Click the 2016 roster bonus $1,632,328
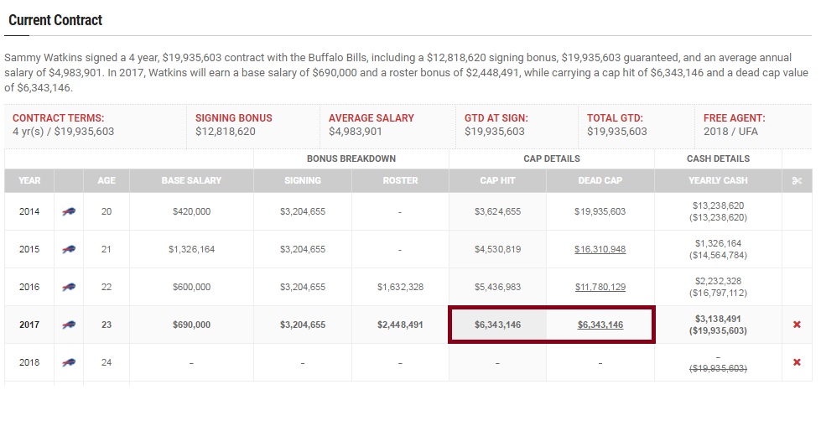The image size is (821, 421). click(x=400, y=287)
